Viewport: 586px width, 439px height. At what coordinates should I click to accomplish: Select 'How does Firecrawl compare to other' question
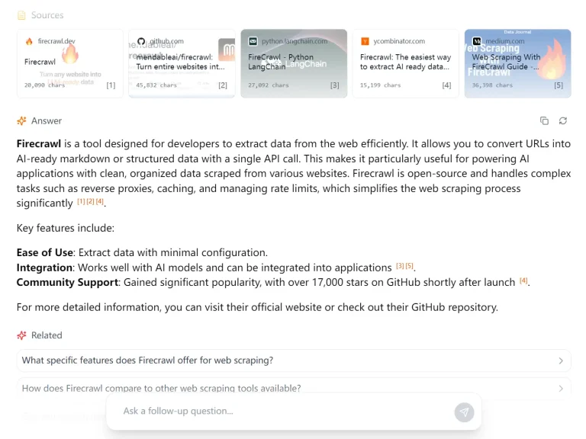162,388
